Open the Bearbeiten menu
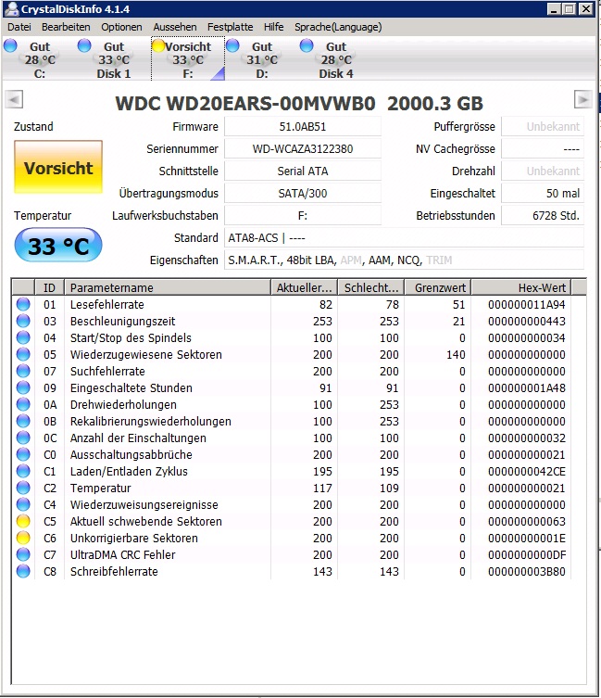The image size is (601, 698). pyautogui.click(x=66, y=27)
